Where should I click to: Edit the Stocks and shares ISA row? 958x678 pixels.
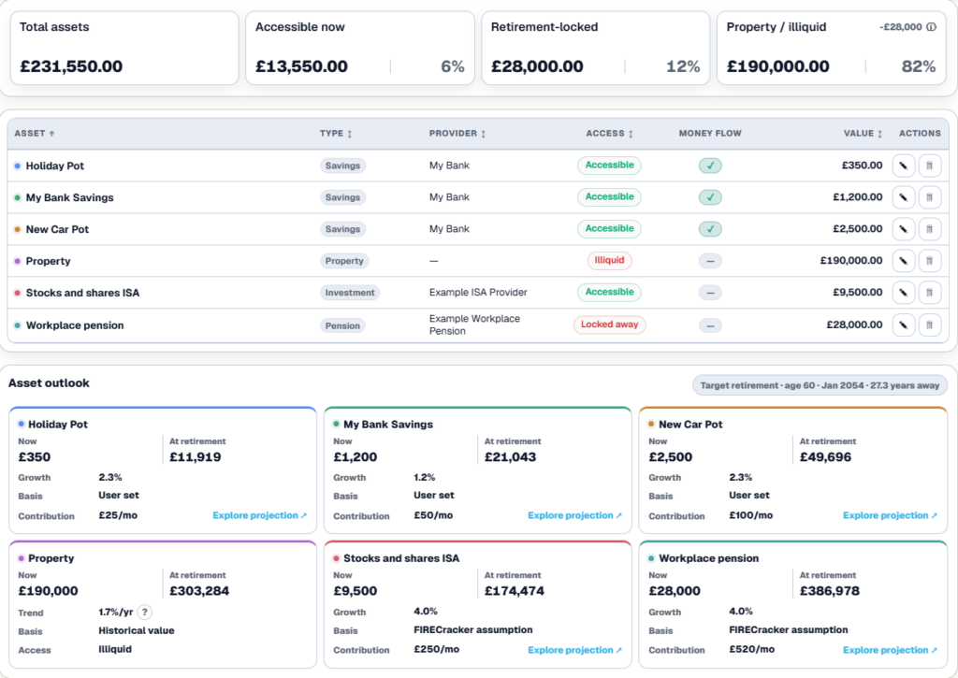pos(903,293)
